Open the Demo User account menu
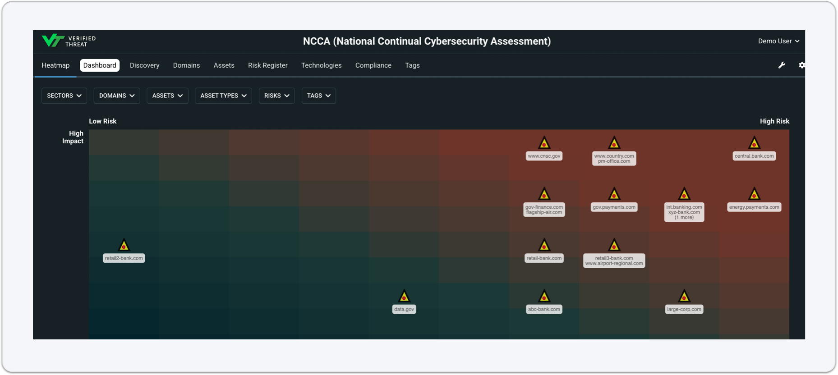The image size is (838, 375). tap(778, 41)
